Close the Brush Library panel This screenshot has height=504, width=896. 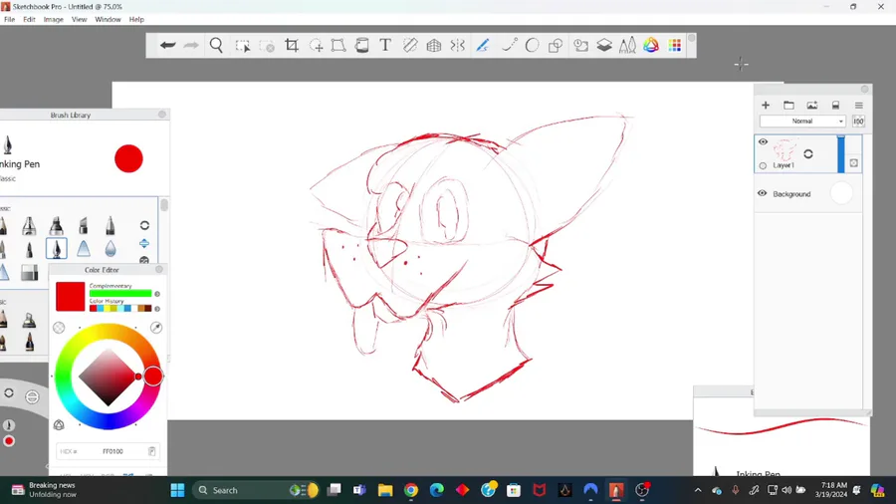coord(162,115)
